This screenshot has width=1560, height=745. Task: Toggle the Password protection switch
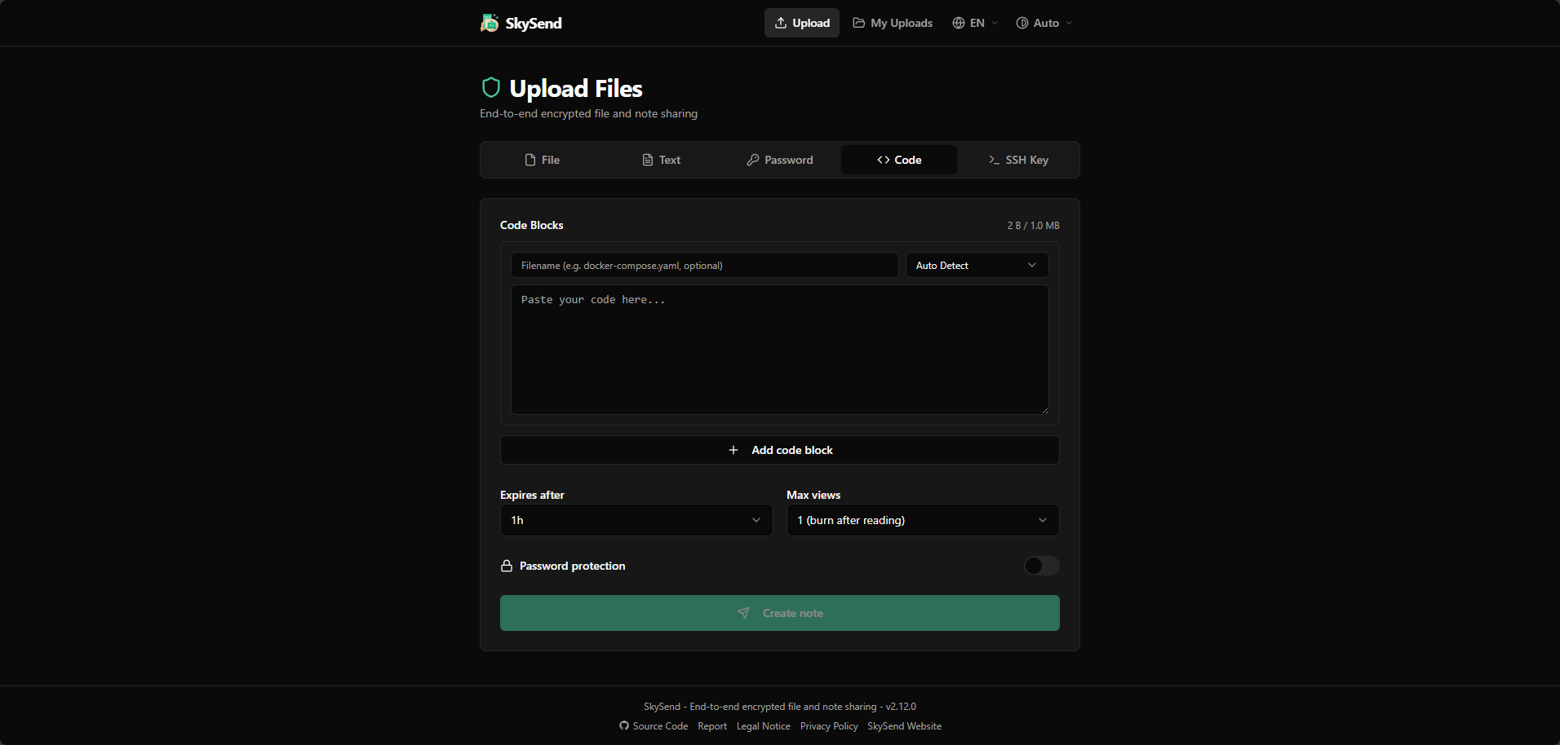(1042, 566)
